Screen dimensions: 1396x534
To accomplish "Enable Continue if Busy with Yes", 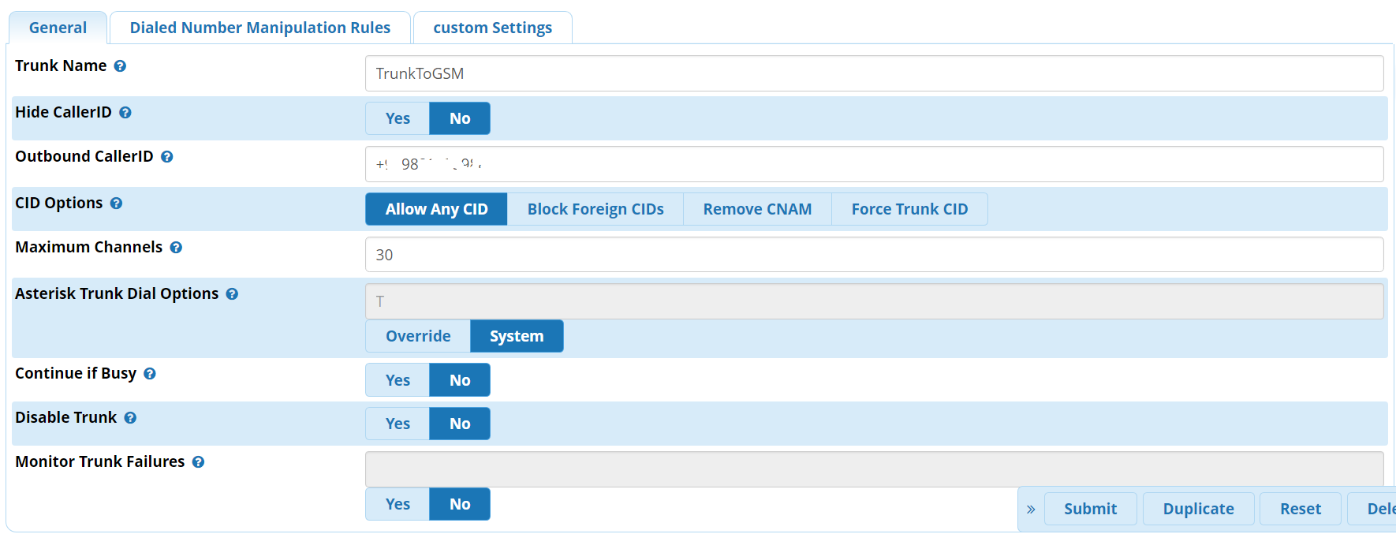I will point(398,380).
